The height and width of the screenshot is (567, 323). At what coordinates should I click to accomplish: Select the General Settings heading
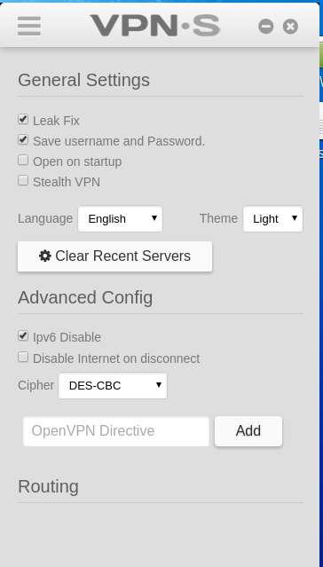(x=83, y=80)
